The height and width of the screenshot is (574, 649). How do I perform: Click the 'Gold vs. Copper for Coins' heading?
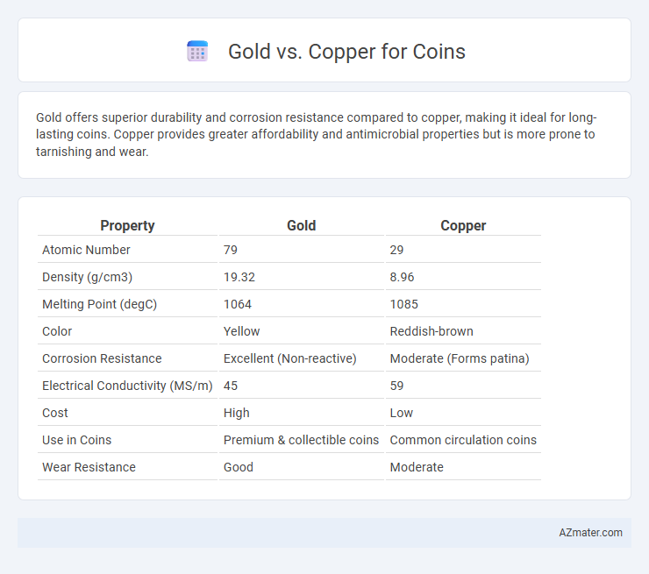coord(346,52)
